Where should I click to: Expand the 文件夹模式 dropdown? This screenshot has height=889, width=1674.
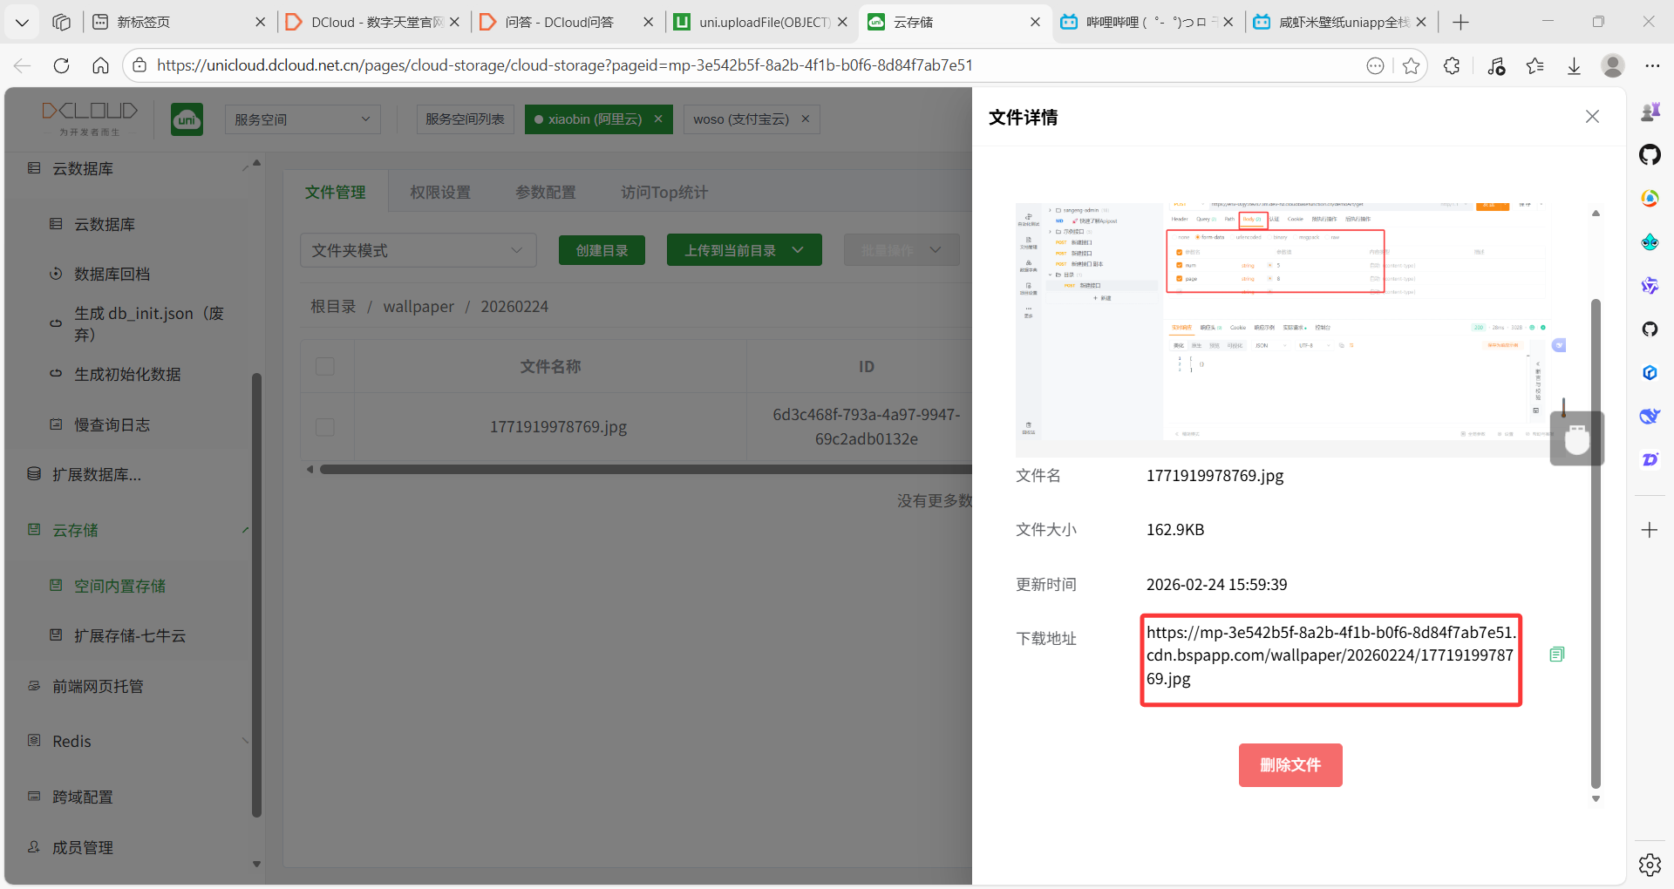[x=418, y=250]
